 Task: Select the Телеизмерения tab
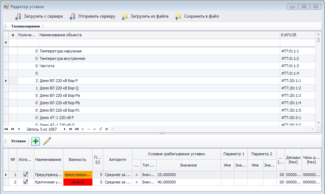point(25,26)
